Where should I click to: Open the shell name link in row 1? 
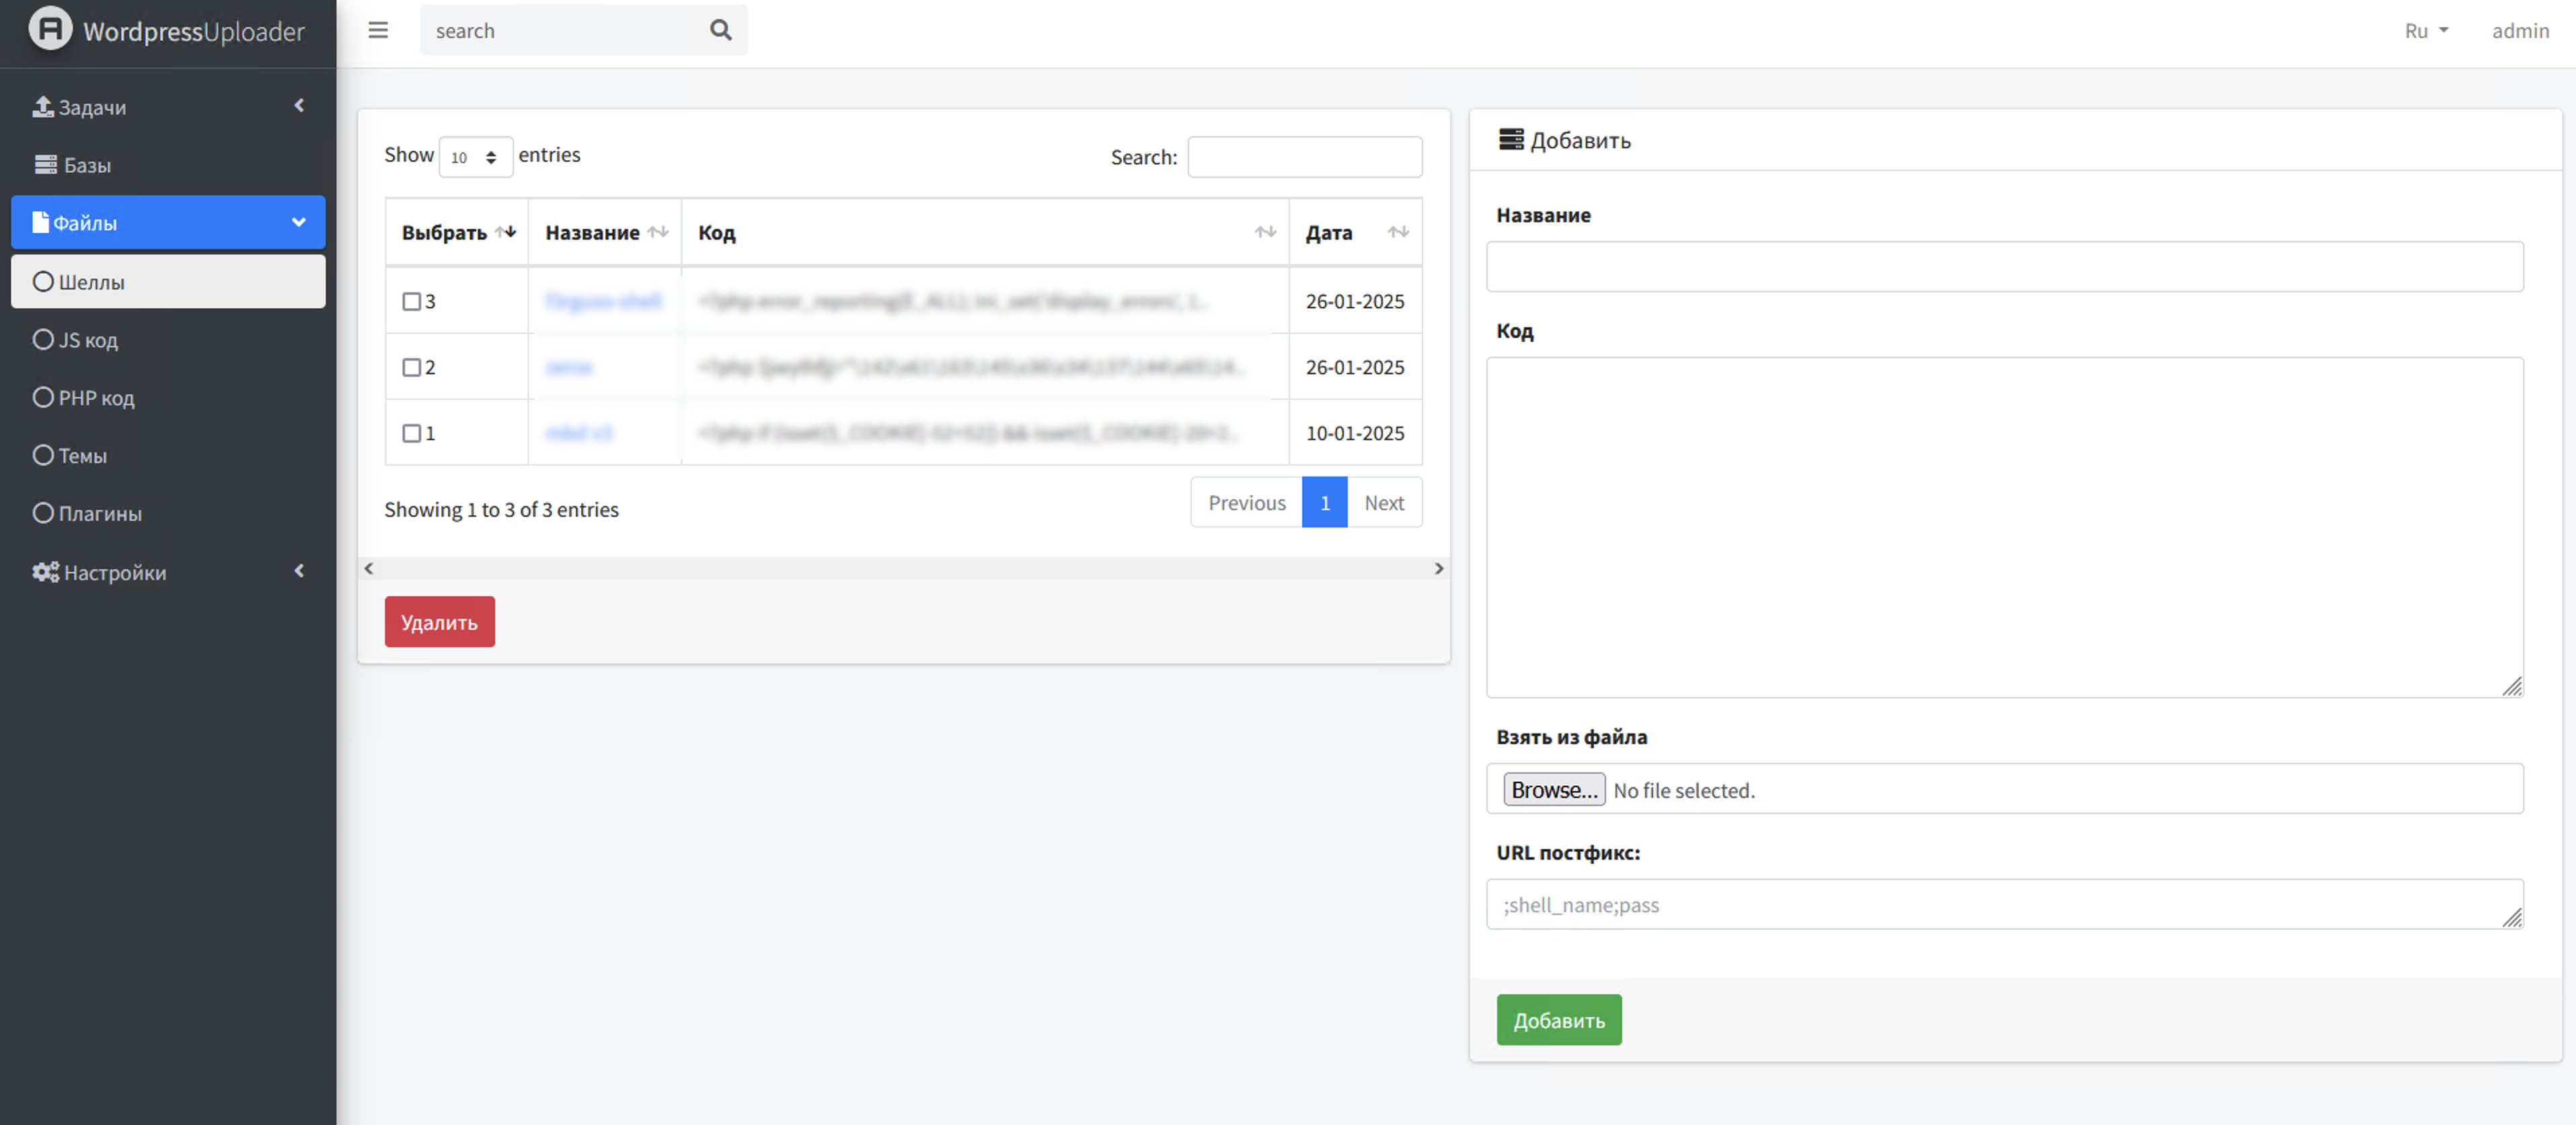578,433
